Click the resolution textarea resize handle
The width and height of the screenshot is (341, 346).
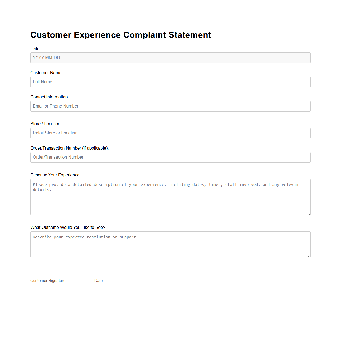click(309, 256)
